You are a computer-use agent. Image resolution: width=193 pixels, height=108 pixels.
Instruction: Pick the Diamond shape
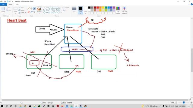click(x=47, y=10)
